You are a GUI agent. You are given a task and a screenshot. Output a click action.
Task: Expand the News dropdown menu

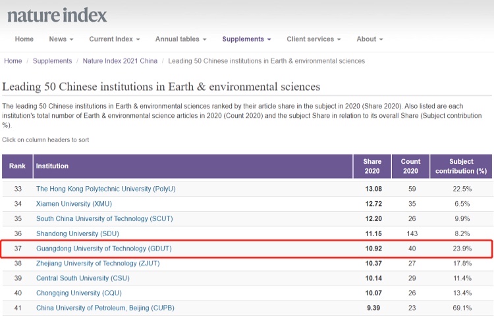click(x=61, y=39)
